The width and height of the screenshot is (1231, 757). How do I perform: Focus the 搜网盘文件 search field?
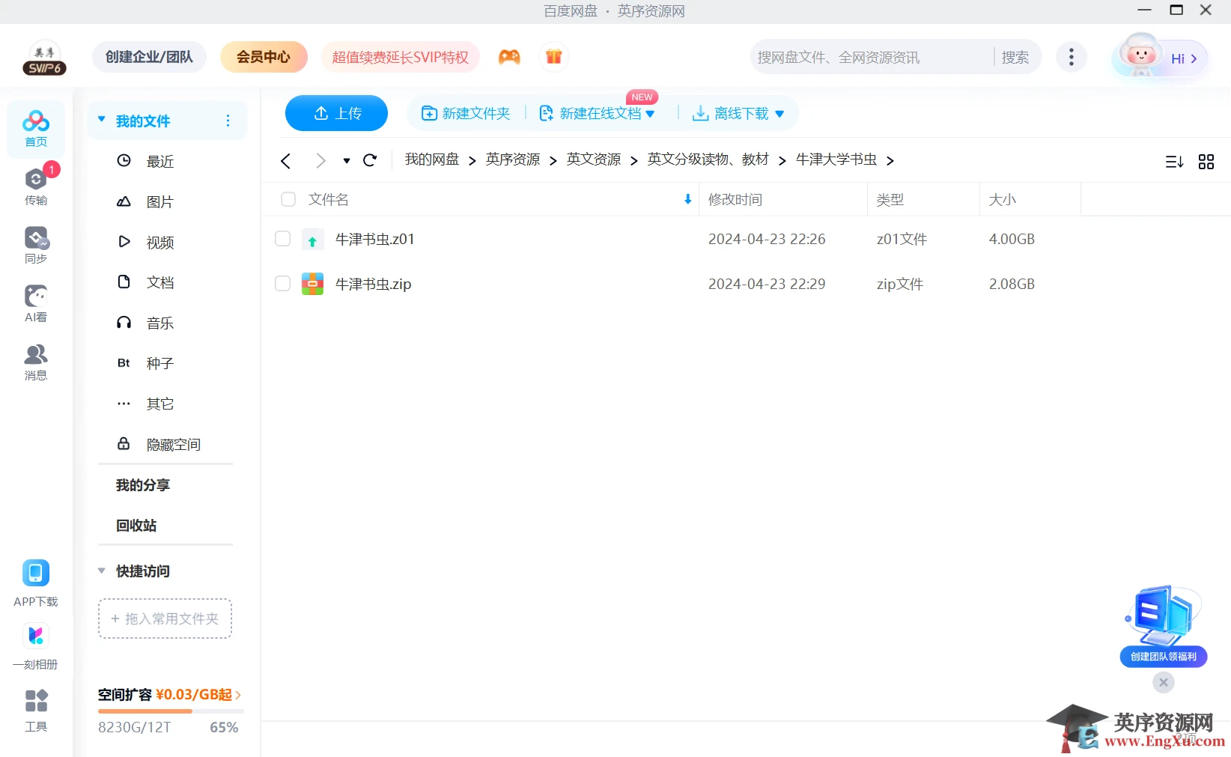pyautogui.click(x=872, y=57)
